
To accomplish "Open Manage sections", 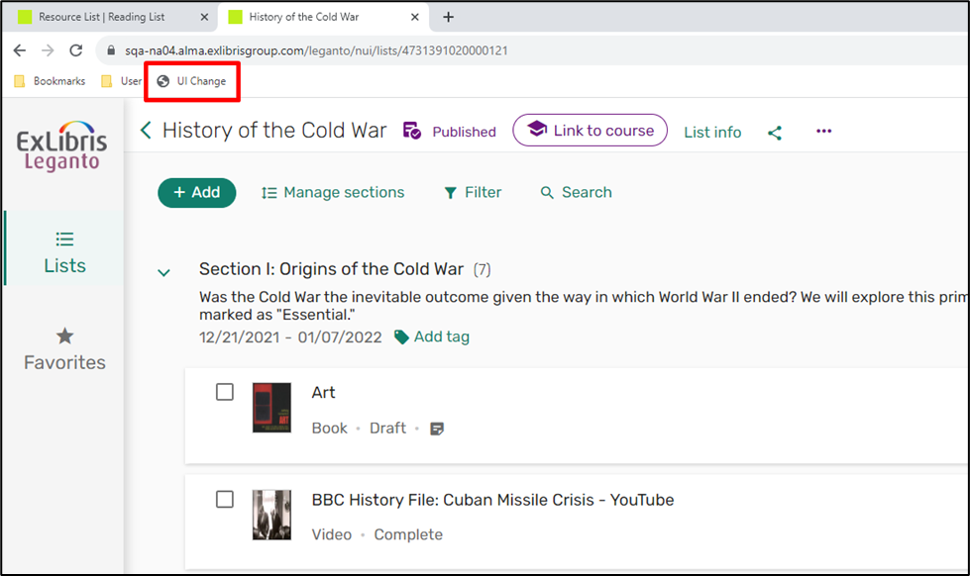I will coord(332,193).
